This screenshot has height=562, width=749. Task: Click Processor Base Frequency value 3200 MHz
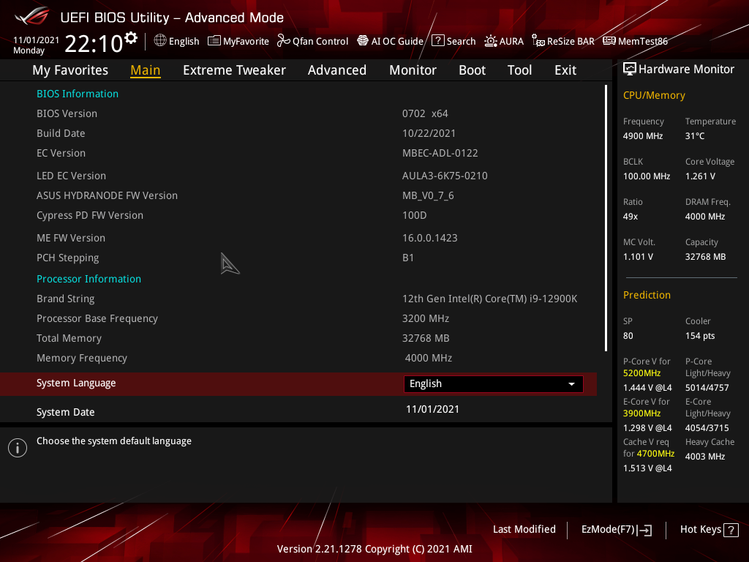(425, 318)
